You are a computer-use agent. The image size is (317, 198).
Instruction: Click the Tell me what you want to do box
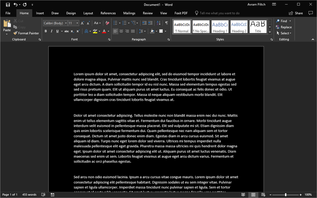(217, 13)
